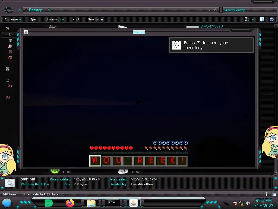Image resolution: width=278 pixels, height=209 pixels.
Task: Select the E hotbar slot beside R
Action: pos(150,161)
